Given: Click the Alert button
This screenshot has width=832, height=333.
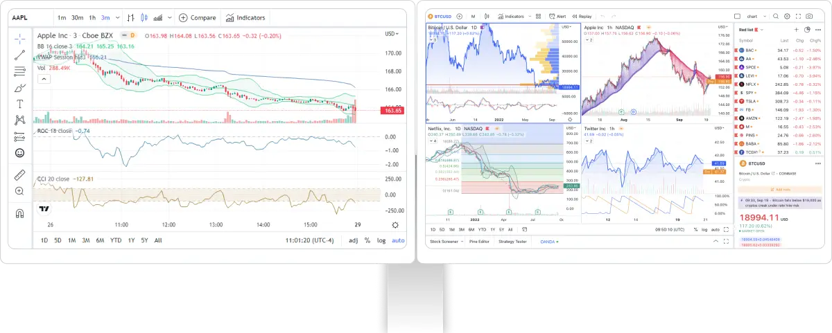Looking at the screenshot, I should point(557,16).
